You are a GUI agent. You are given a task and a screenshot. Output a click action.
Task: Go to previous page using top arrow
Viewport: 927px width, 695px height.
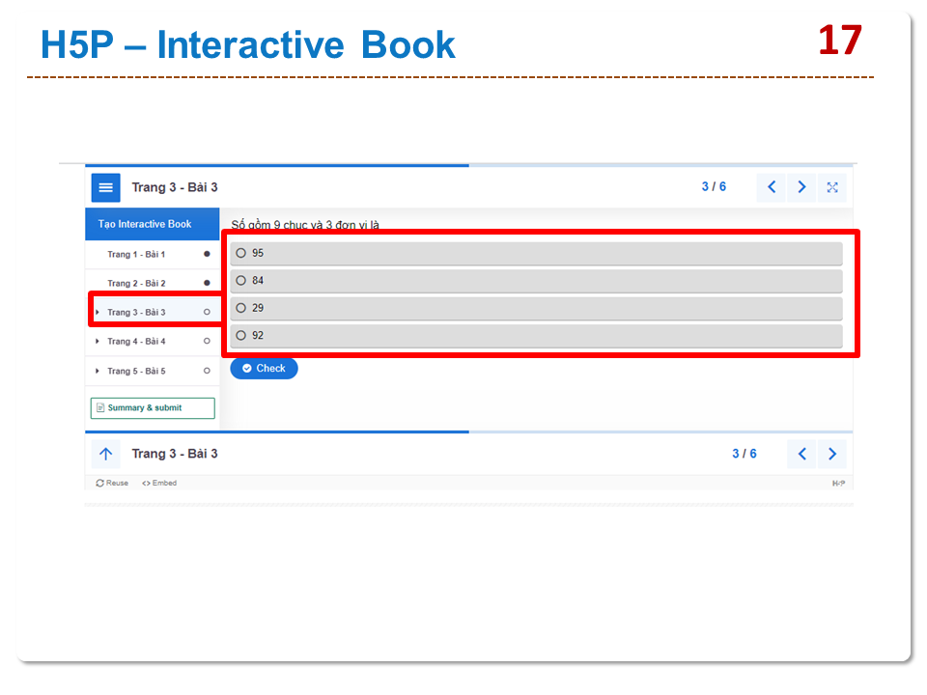(771, 187)
